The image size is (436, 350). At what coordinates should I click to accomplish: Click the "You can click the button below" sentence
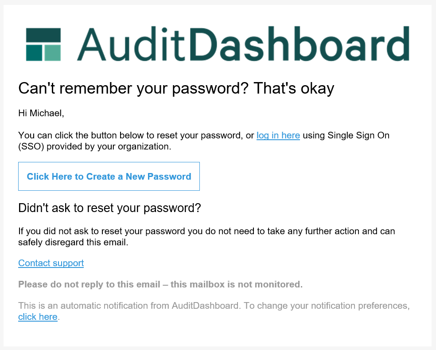coord(133,135)
